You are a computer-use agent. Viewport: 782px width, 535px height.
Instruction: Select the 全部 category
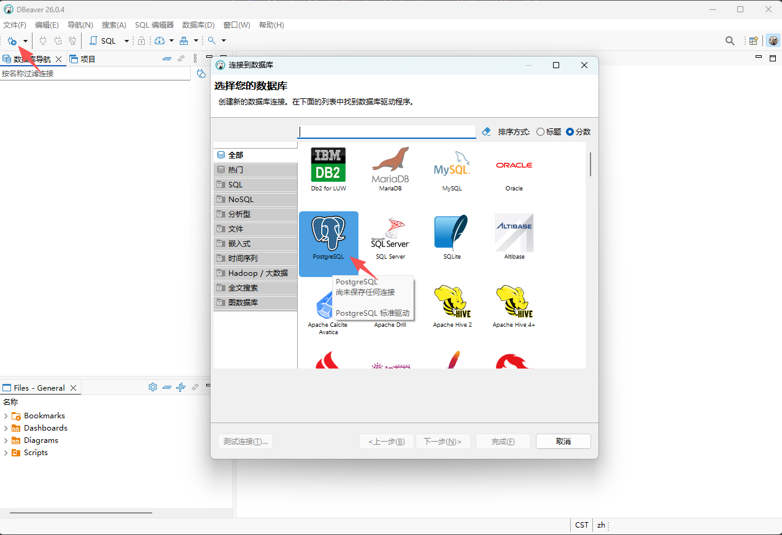tap(255, 155)
